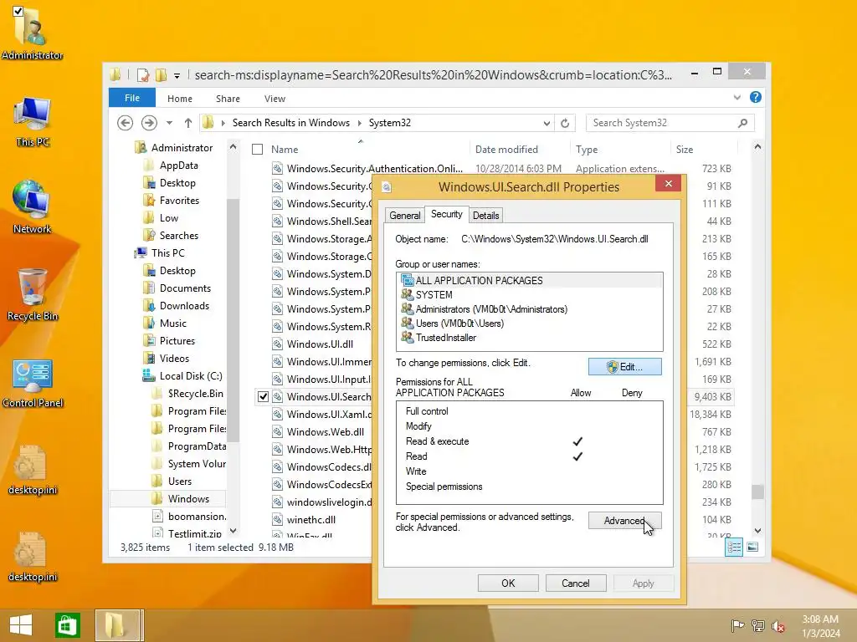Open breadcrumb arrow before Search Results
Screen dimensions: 857x642
[x=223, y=123]
